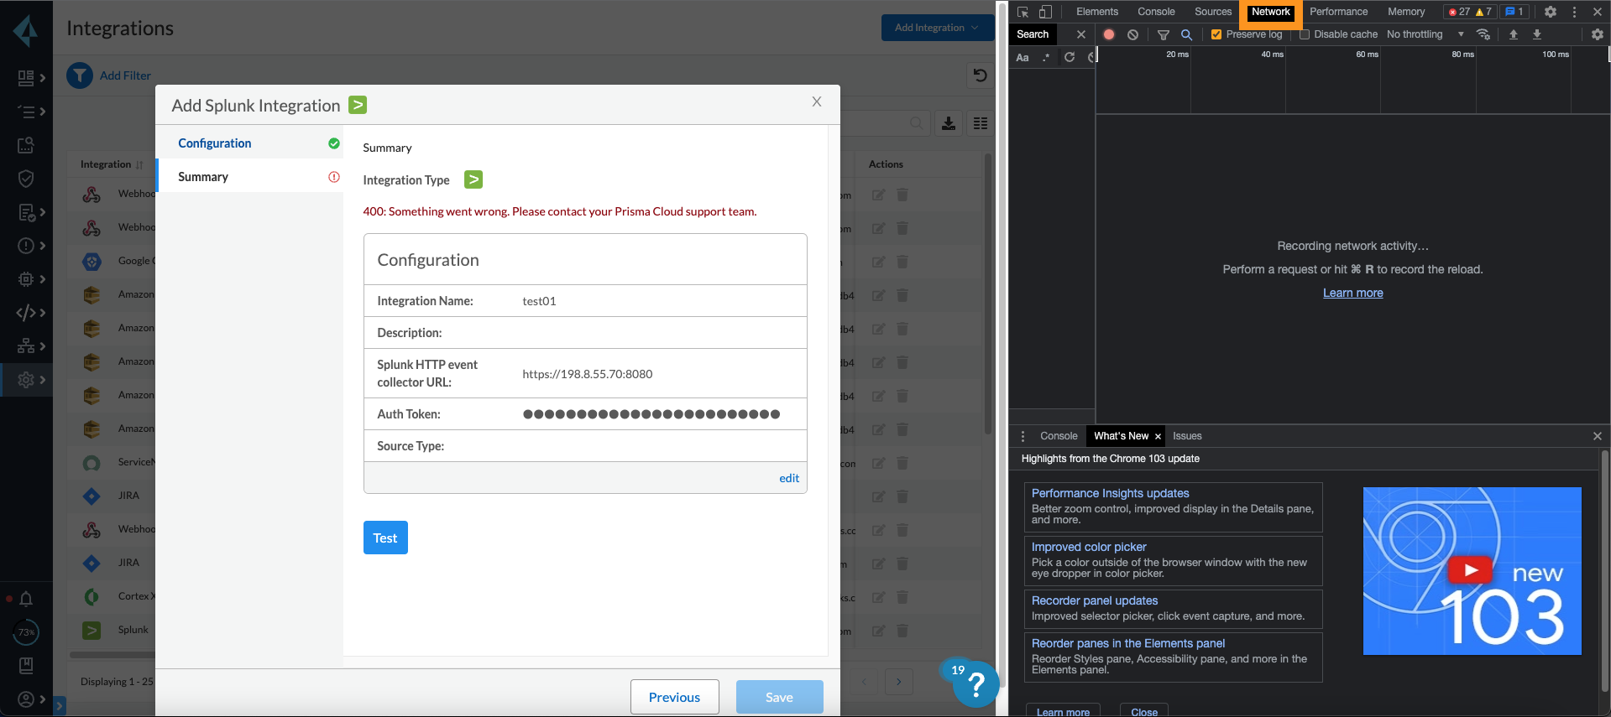Click the alarm bell icon in sidebar
The width and height of the screenshot is (1611, 717).
pos(26,599)
